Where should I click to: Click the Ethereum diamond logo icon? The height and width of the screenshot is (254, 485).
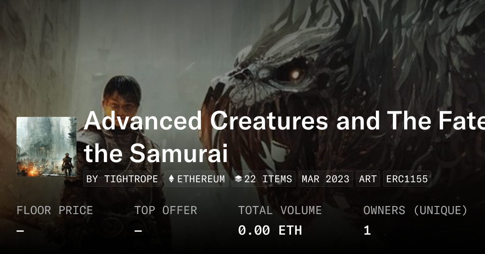point(171,179)
